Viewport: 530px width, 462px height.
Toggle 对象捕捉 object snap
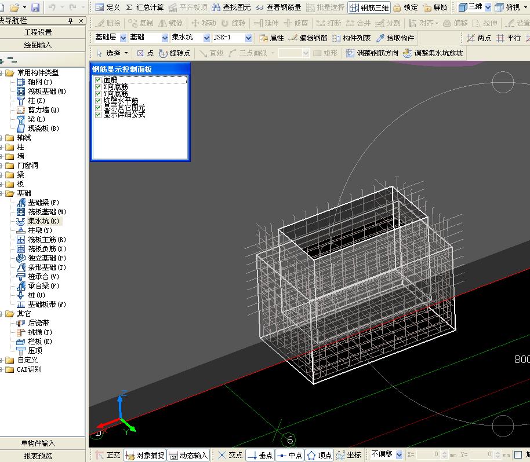click(x=144, y=455)
